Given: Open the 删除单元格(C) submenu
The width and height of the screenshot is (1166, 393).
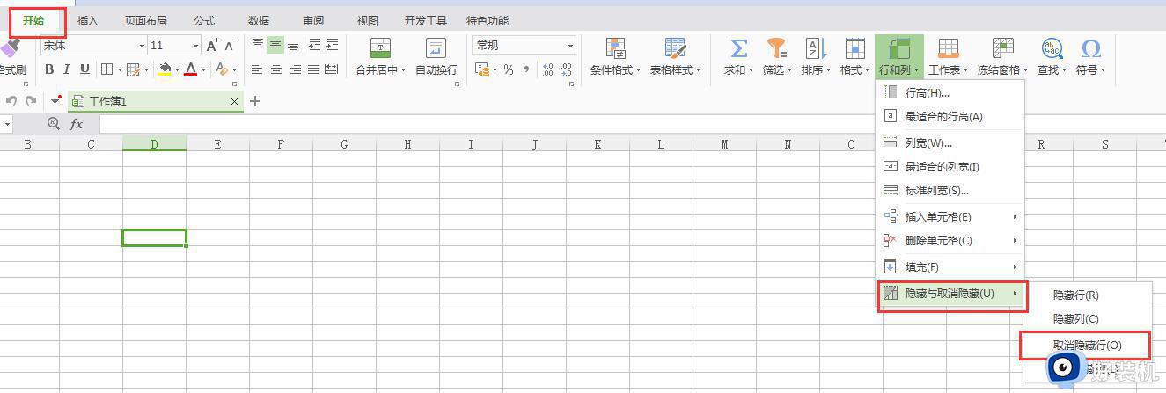Looking at the screenshot, I should pyautogui.click(x=950, y=240).
